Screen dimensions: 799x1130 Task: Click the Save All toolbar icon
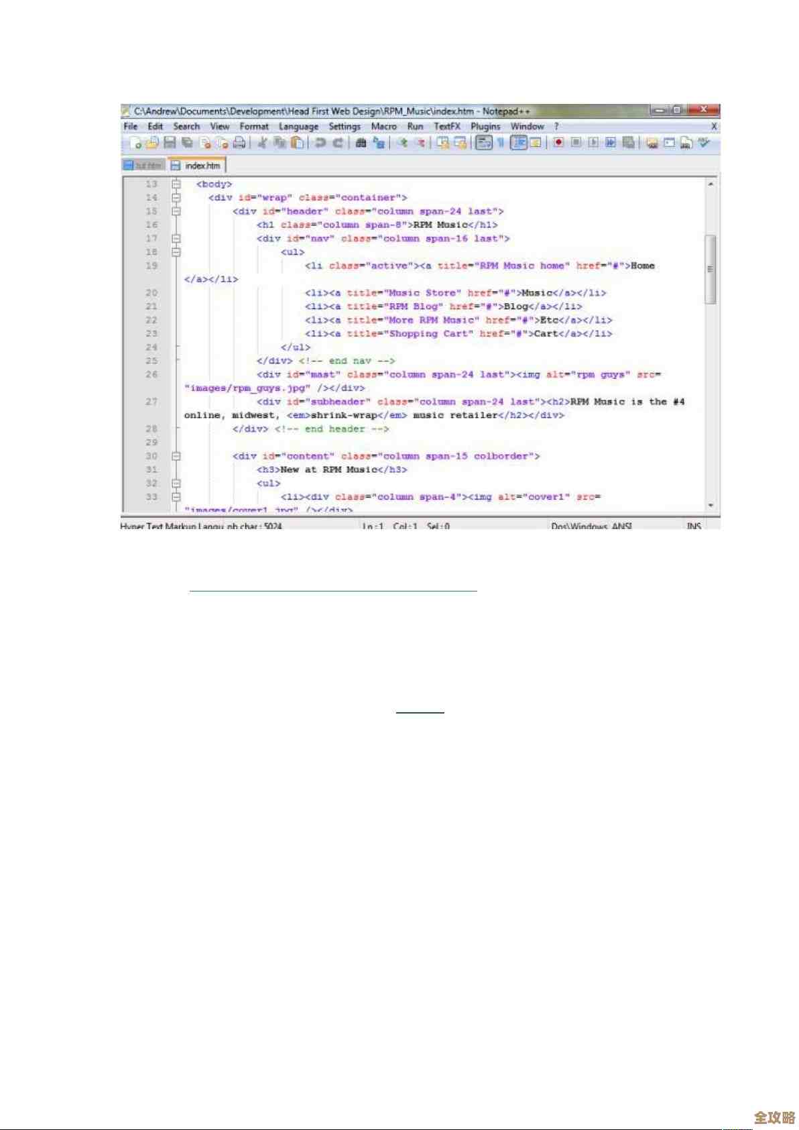click(x=187, y=143)
